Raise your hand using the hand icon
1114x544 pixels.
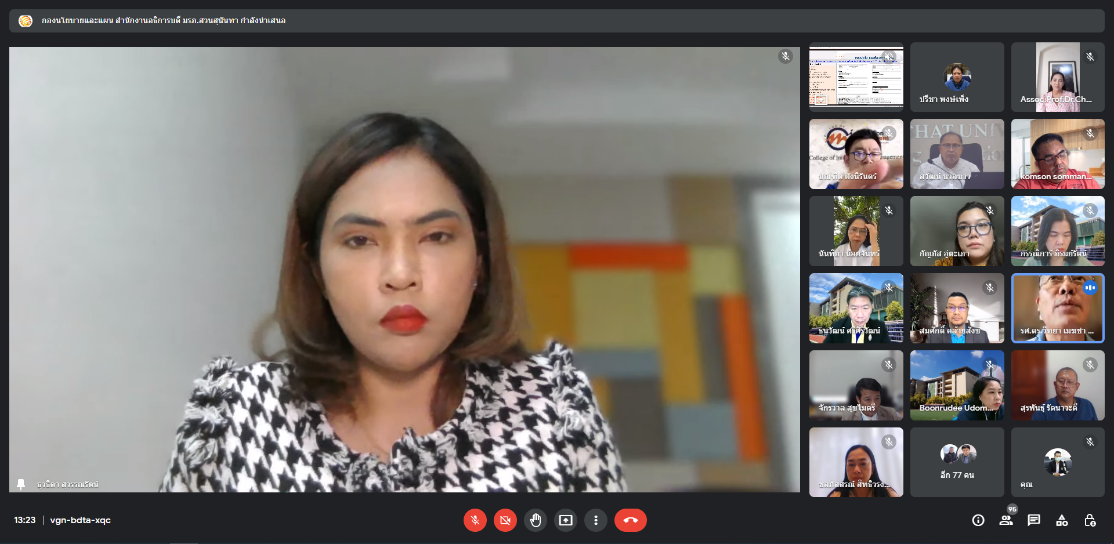(x=536, y=520)
